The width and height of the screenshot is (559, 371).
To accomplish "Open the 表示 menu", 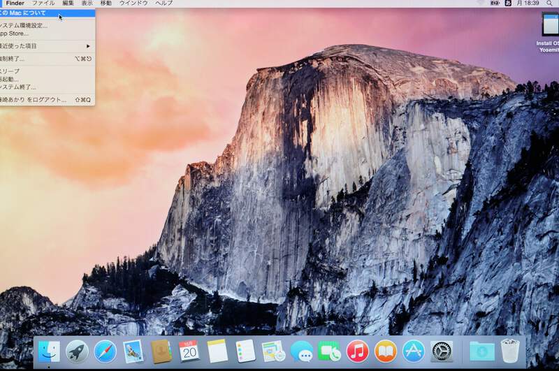I will [x=87, y=3].
